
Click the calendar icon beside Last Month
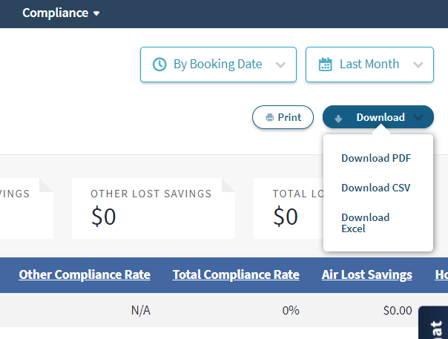point(325,65)
